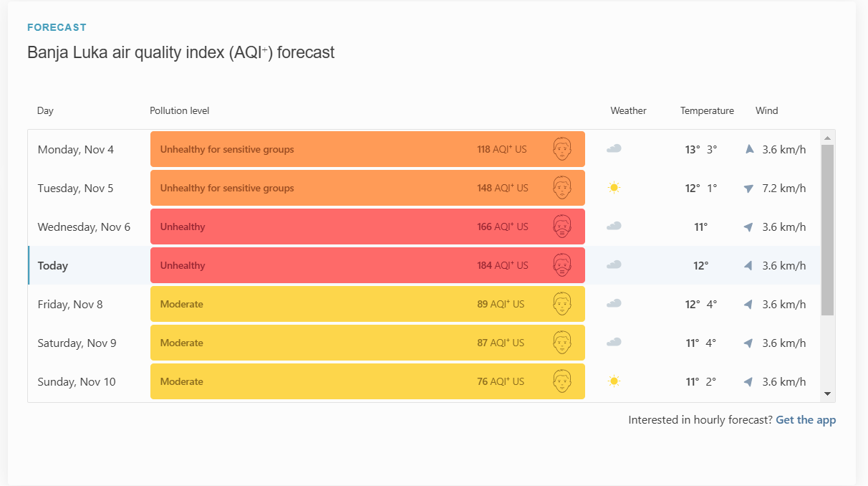Click the sun icon for Sunday, Nov 10
Viewport: 868px width, 486px height.
pos(614,381)
